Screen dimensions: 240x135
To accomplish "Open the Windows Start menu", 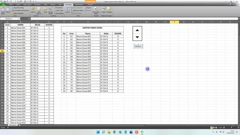I will 98,132.
